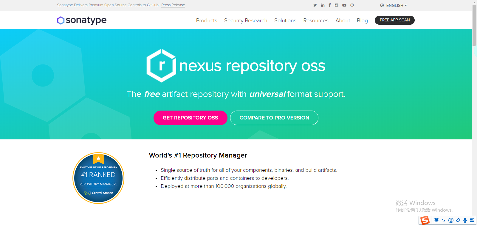The width and height of the screenshot is (477, 225).
Task: Click the globe icon beside ENGLISH
Action: (382, 5)
